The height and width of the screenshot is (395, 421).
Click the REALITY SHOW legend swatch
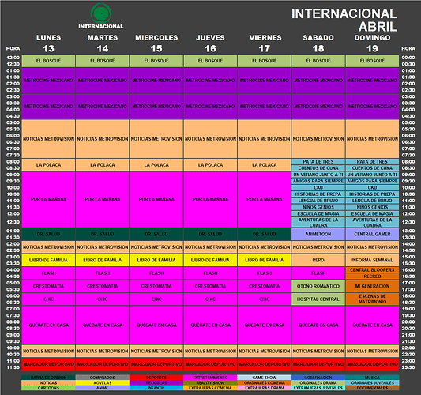[210, 382]
